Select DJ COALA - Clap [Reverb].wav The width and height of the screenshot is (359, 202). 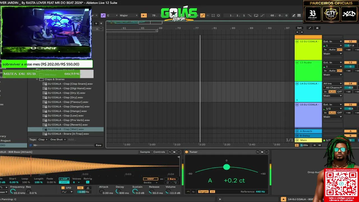pyautogui.click(x=68, y=125)
